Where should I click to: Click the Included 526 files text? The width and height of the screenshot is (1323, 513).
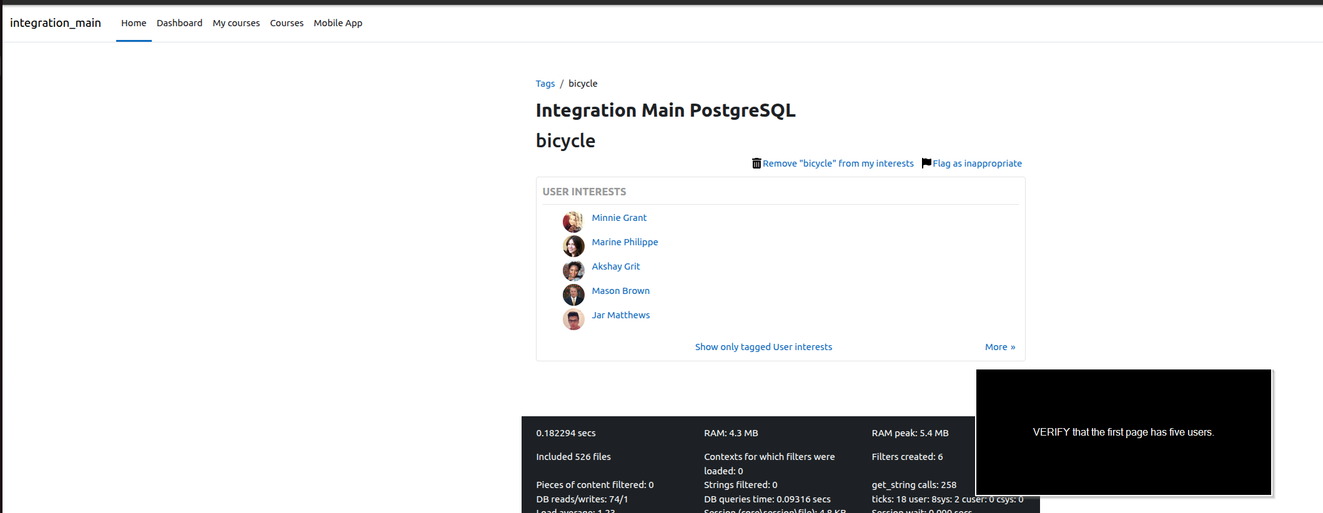point(573,457)
